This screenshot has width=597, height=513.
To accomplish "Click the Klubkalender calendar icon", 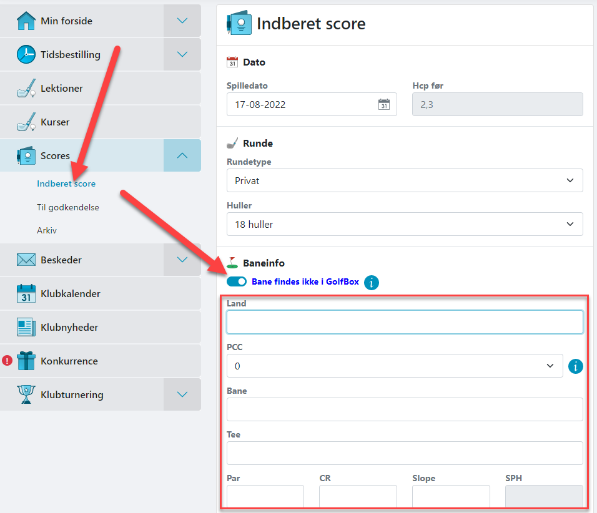I will 26,293.
